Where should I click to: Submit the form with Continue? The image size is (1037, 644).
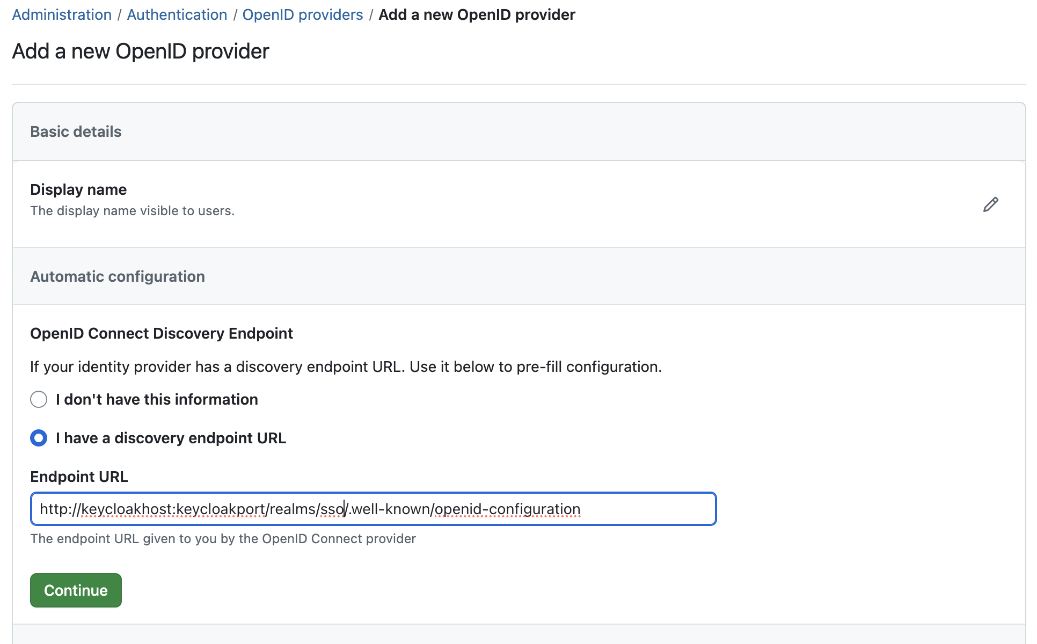click(x=75, y=590)
